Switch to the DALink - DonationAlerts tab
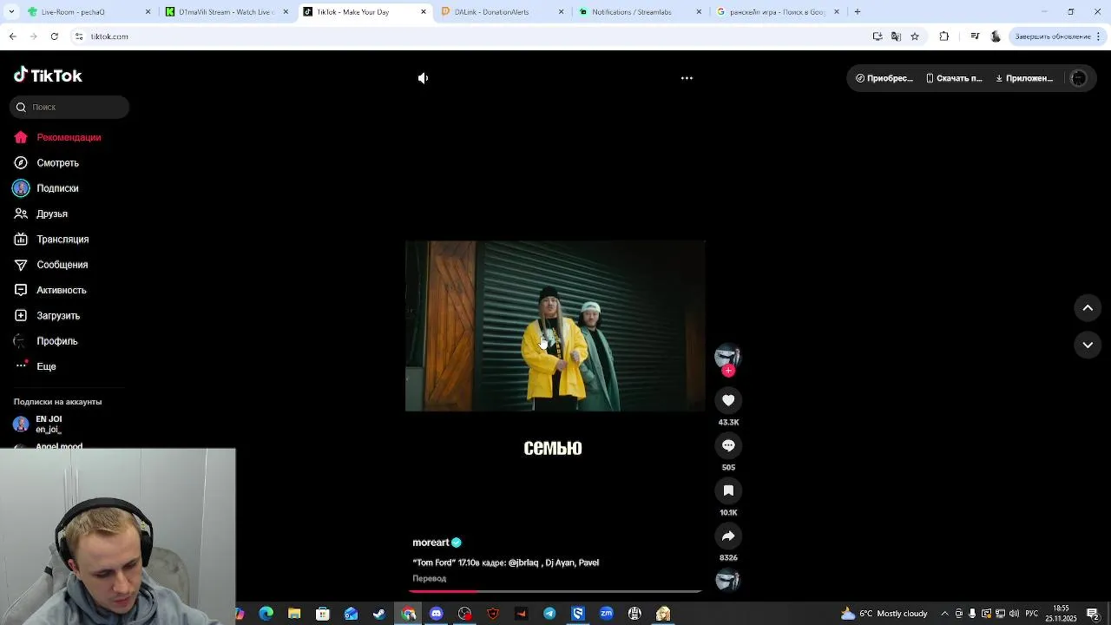Image resolution: width=1111 pixels, height=625 pixels. tap(502, 12)
